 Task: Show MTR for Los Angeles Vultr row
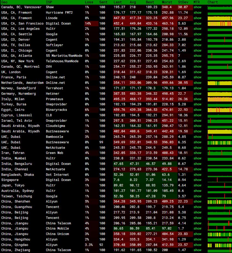(198, 29)
